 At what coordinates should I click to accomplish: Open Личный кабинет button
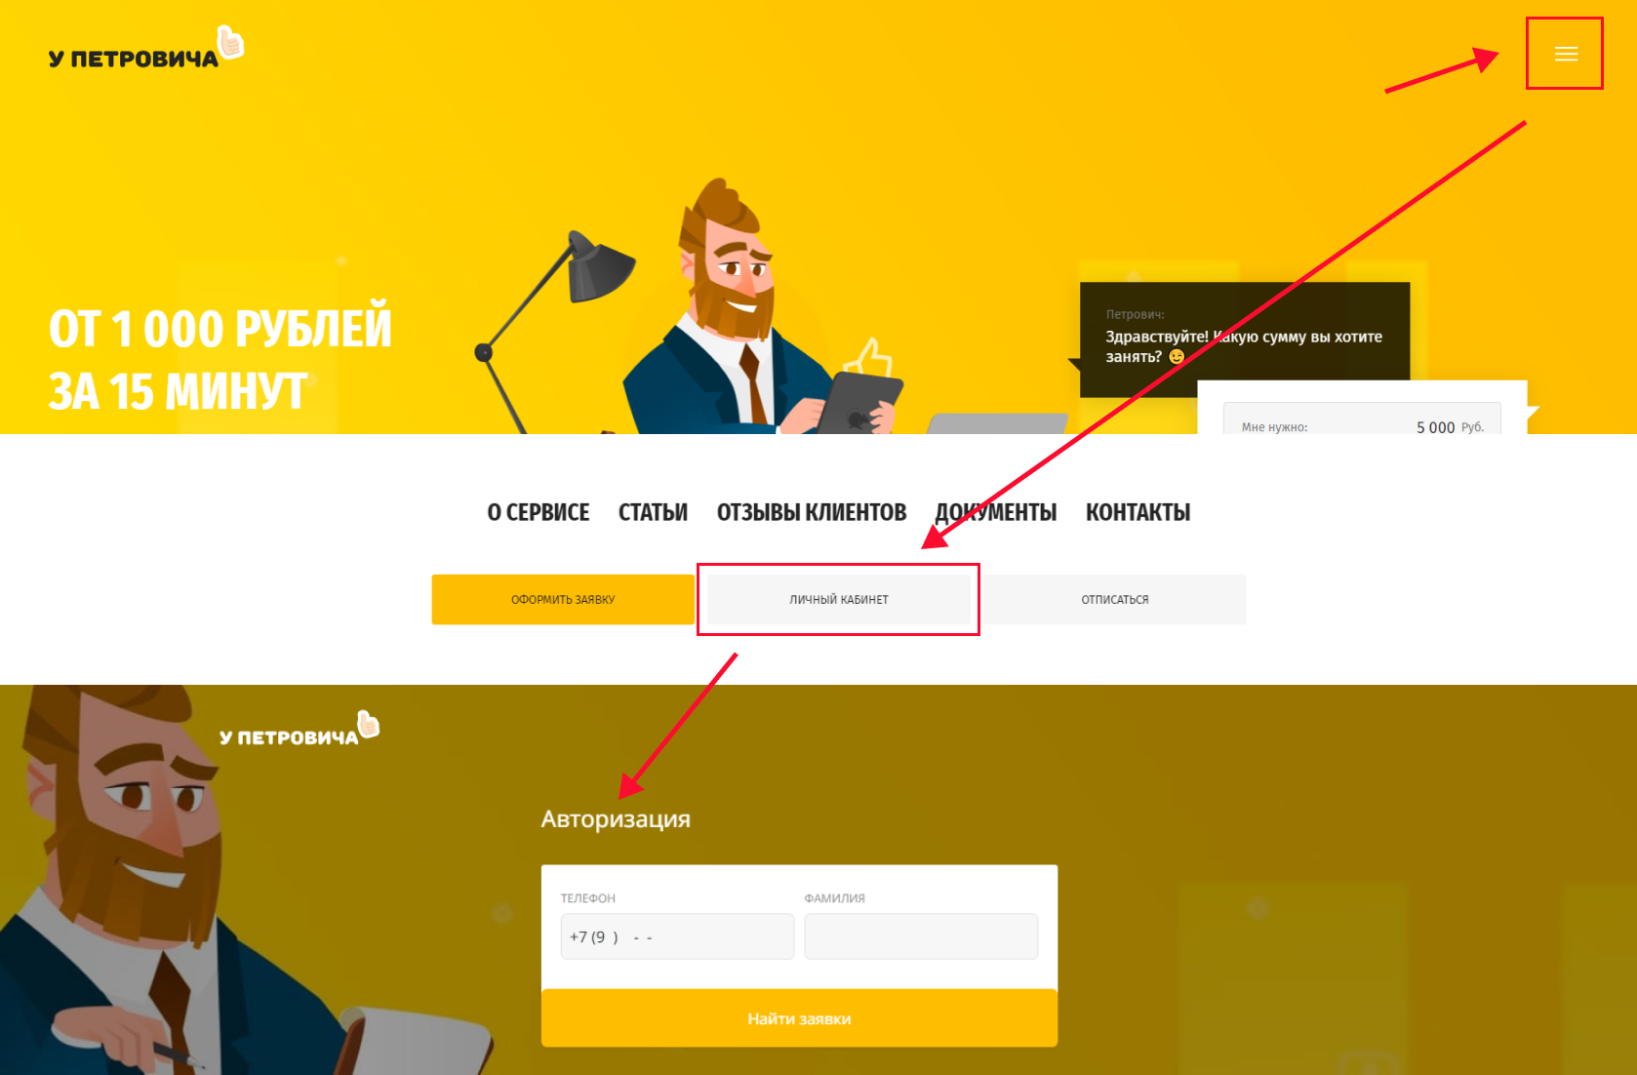click(839, 599)
